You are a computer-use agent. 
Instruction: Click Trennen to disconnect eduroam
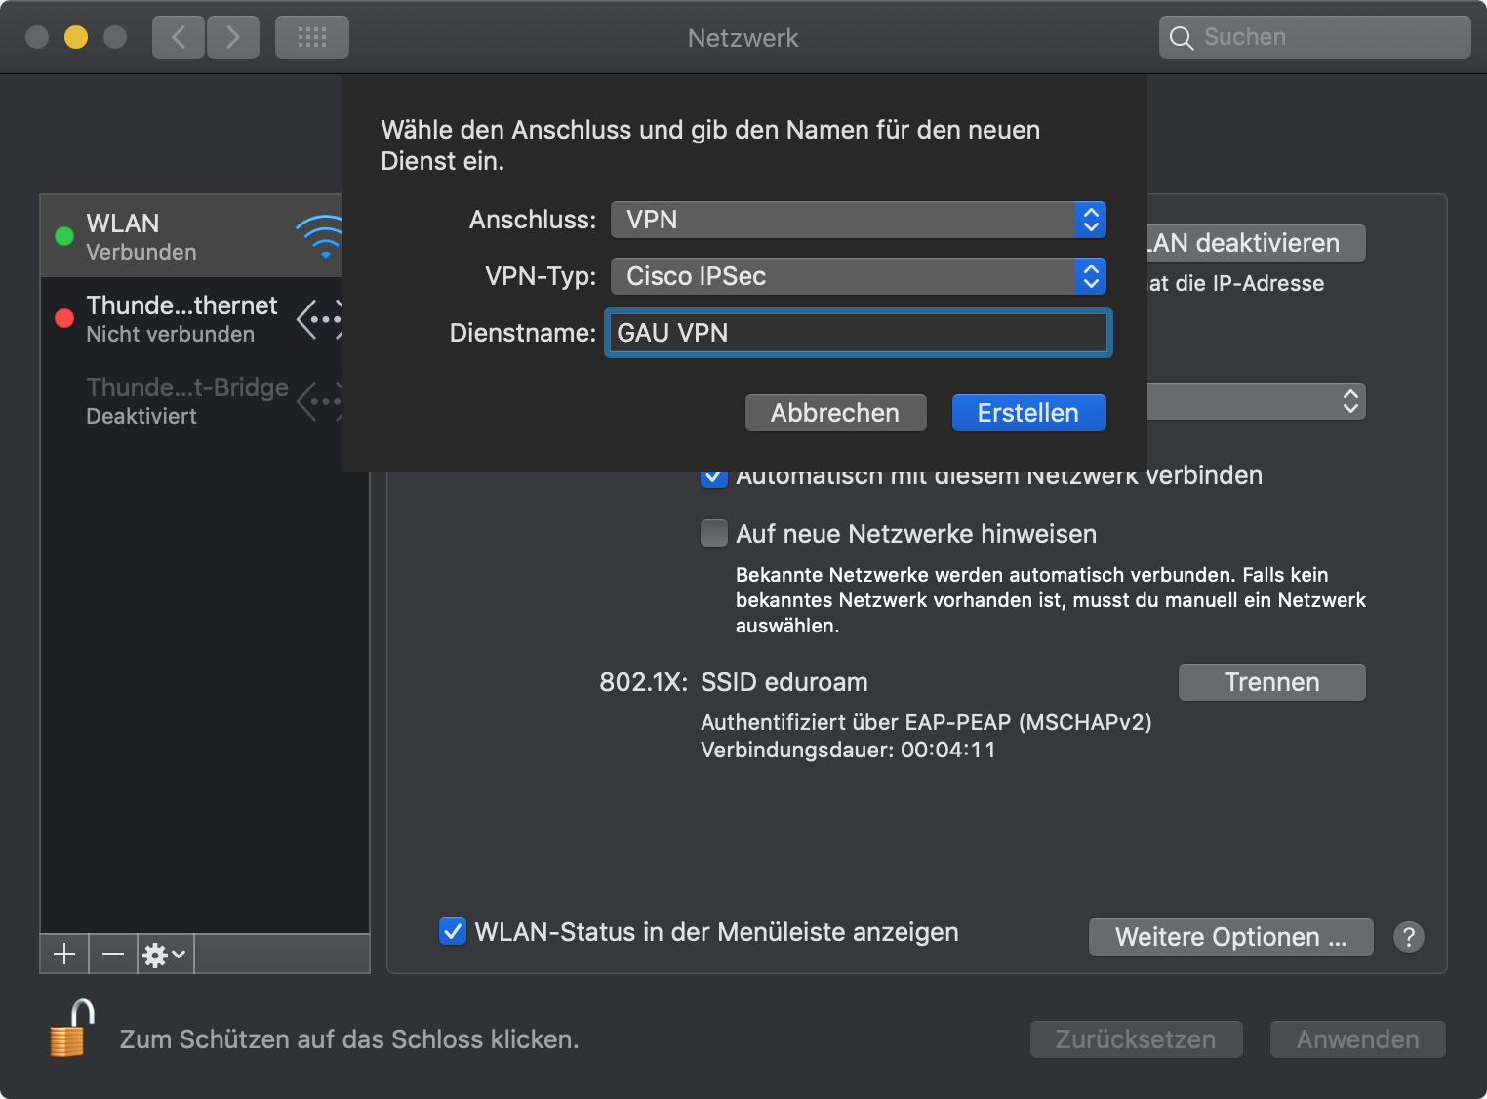click(1272, 682)
